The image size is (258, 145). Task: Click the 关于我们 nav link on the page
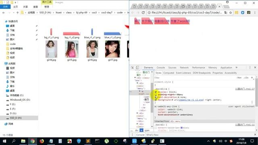tap(148, 21)
